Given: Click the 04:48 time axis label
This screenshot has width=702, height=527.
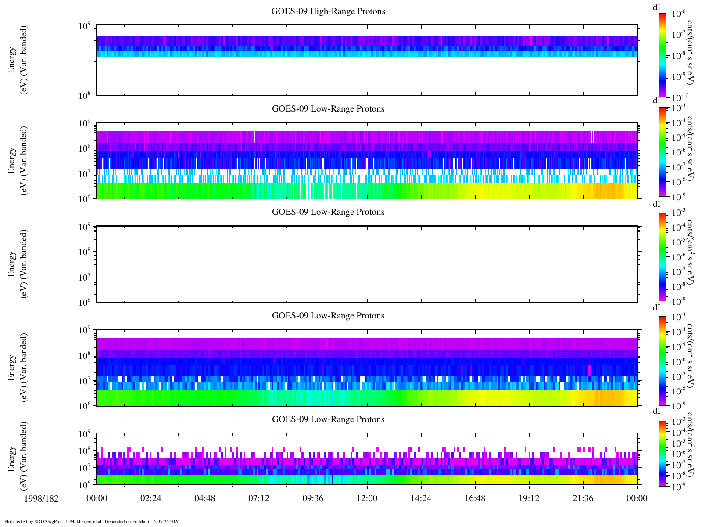Looking at the screenshot, I should pos(205,498).
